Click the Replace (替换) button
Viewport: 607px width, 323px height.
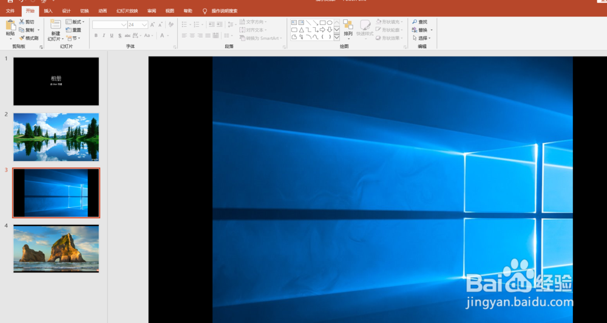[422, 30]
